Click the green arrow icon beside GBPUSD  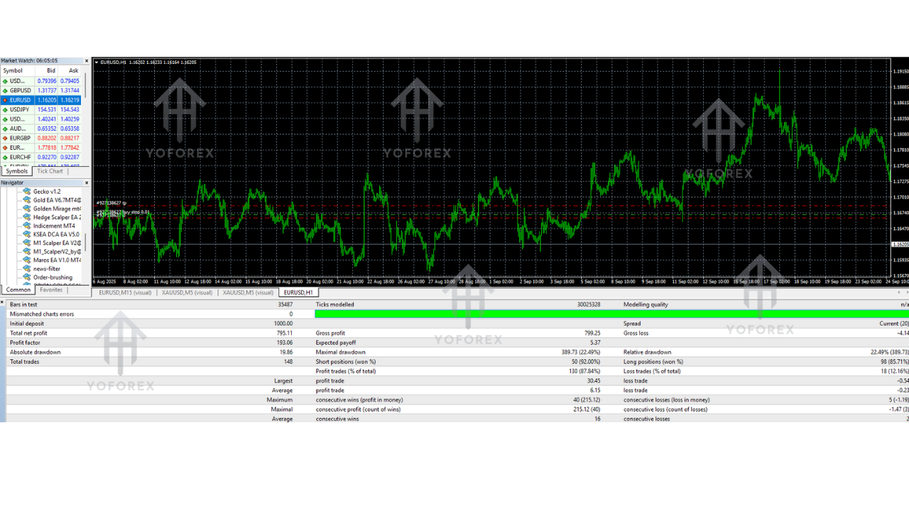pyautogui.click(x=5, y=91)
